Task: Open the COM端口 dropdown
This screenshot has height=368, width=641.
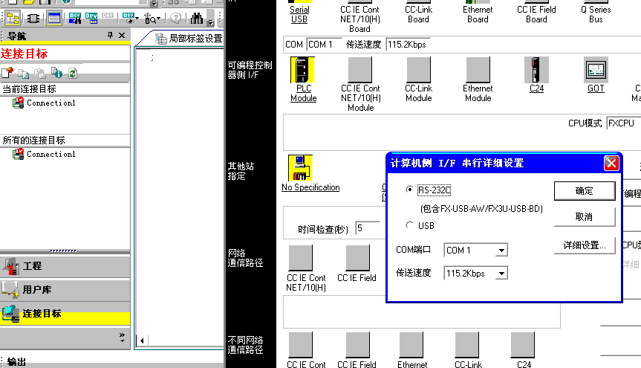Action: 501,251
